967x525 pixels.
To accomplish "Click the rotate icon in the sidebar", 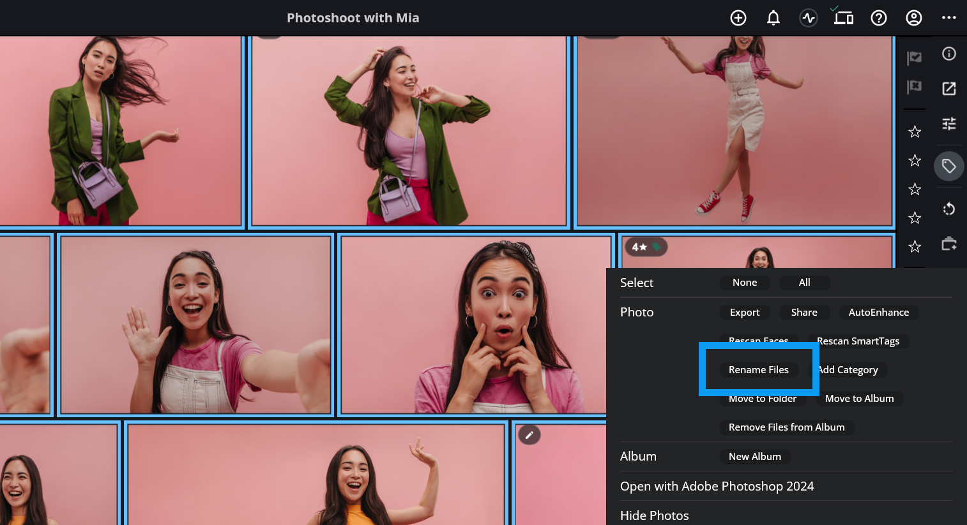I will click(949, 209).
